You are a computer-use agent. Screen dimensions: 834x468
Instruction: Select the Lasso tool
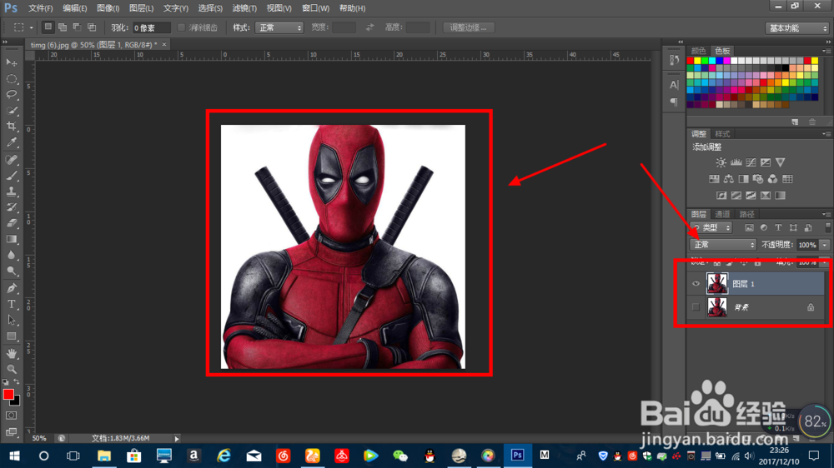tap(12, 94)
